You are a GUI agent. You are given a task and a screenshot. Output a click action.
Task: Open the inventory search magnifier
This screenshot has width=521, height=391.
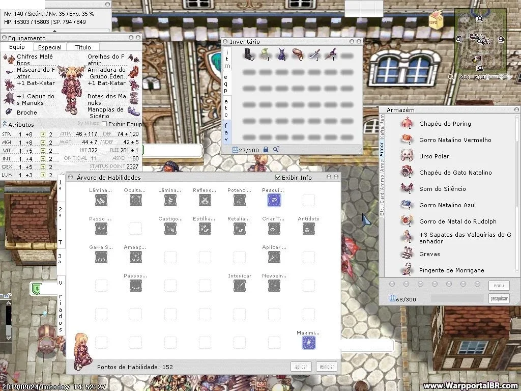click(276, 150)
